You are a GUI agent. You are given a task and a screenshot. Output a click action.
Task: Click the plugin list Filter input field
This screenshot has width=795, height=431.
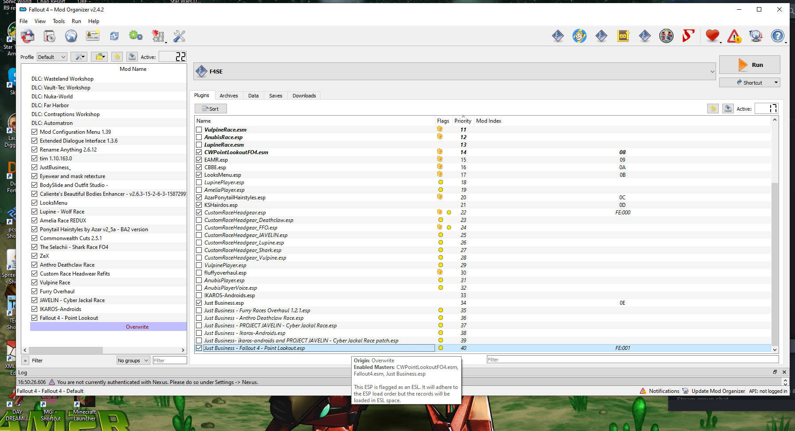point(632,360)
